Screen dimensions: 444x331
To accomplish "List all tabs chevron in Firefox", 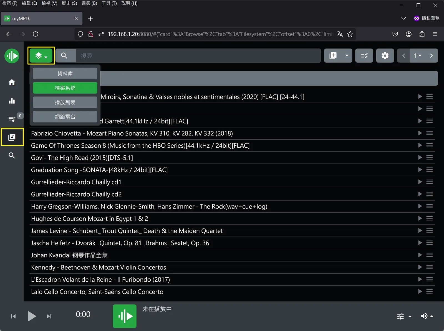I will point(403,18).
